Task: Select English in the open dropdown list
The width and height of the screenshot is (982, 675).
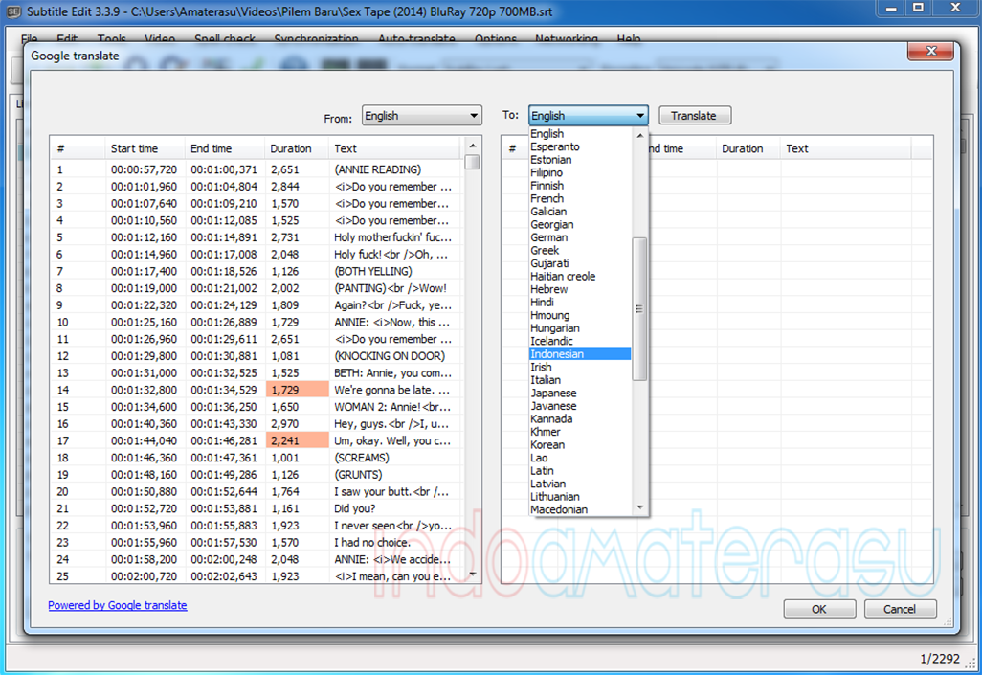Action: click(x=580, y=133)
